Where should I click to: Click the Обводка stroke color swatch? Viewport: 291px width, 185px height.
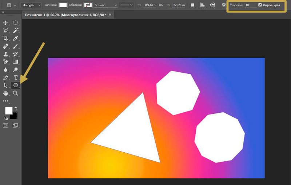click(88, 5)
